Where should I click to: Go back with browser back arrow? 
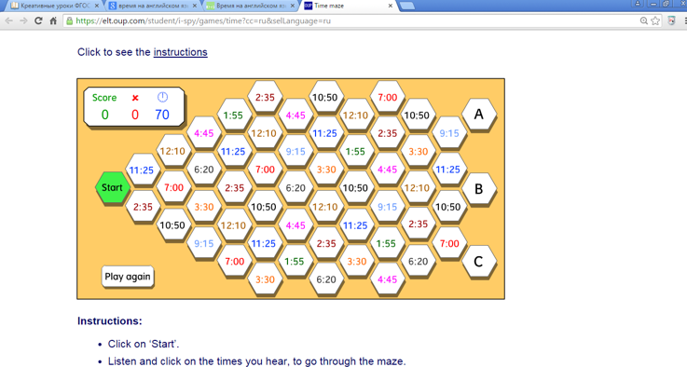(8, 20)
